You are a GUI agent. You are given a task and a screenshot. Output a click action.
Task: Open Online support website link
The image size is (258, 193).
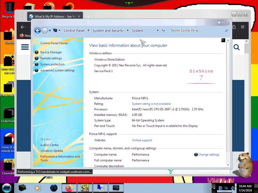(142, 140)
